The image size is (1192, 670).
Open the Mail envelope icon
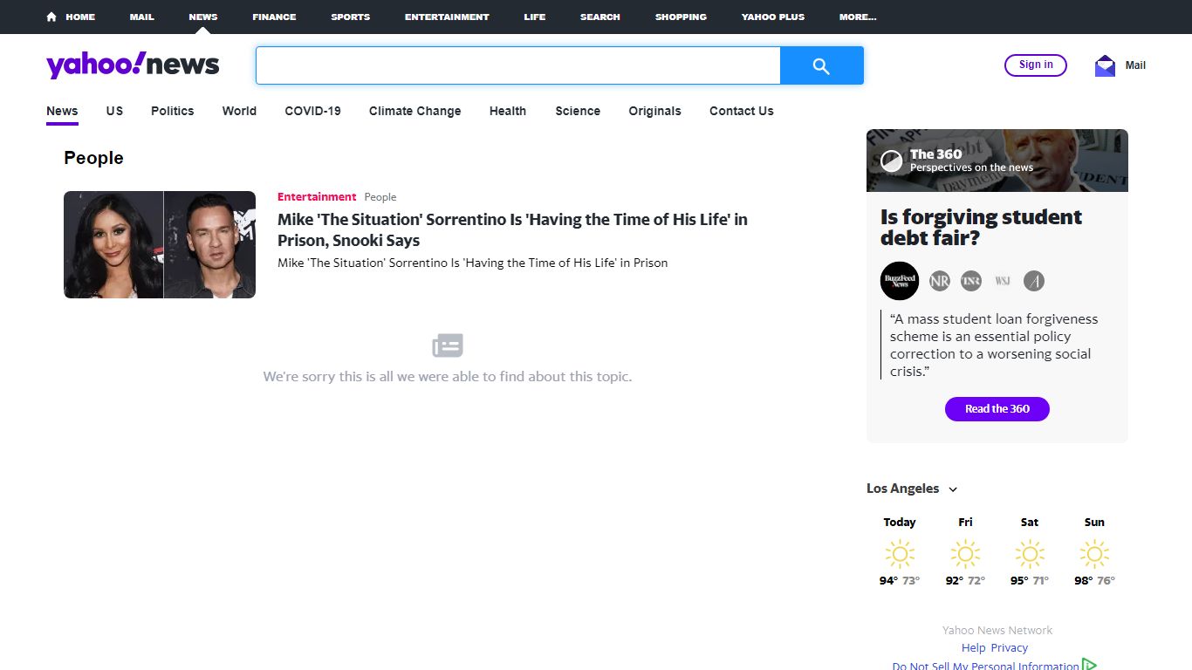click(x=1105, y=65)
